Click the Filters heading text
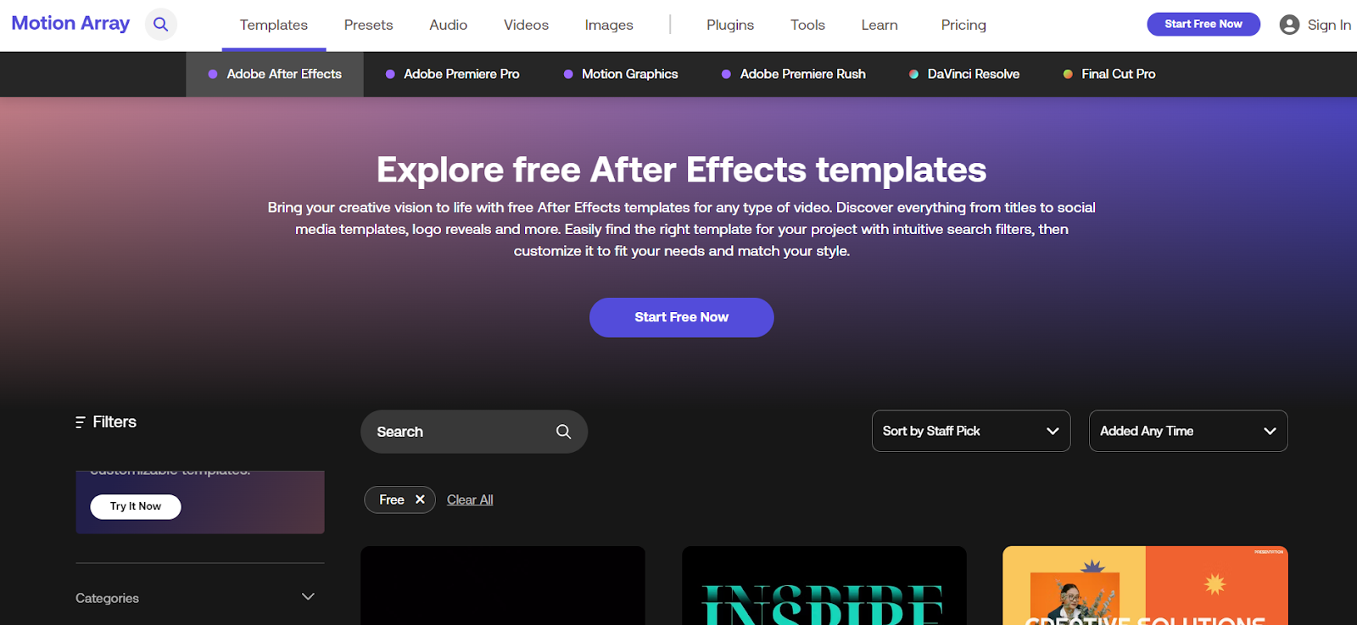 (114, 421)
